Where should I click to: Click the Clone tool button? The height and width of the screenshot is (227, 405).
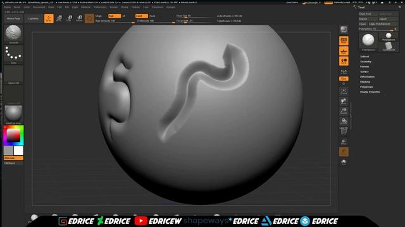[363, 24]
